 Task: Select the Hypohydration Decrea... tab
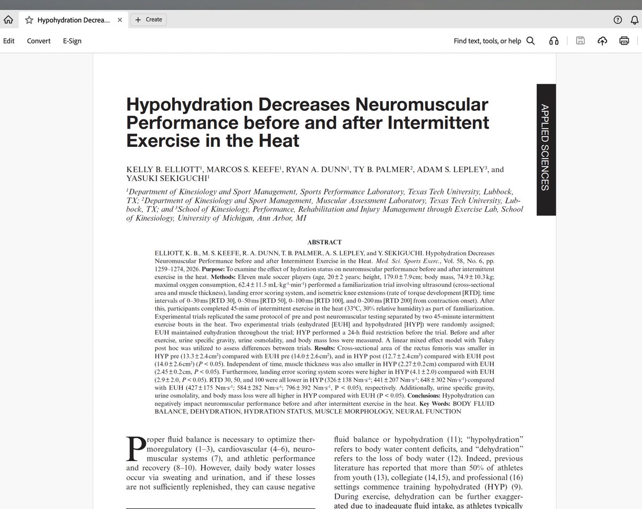click(x=74, y=20)
